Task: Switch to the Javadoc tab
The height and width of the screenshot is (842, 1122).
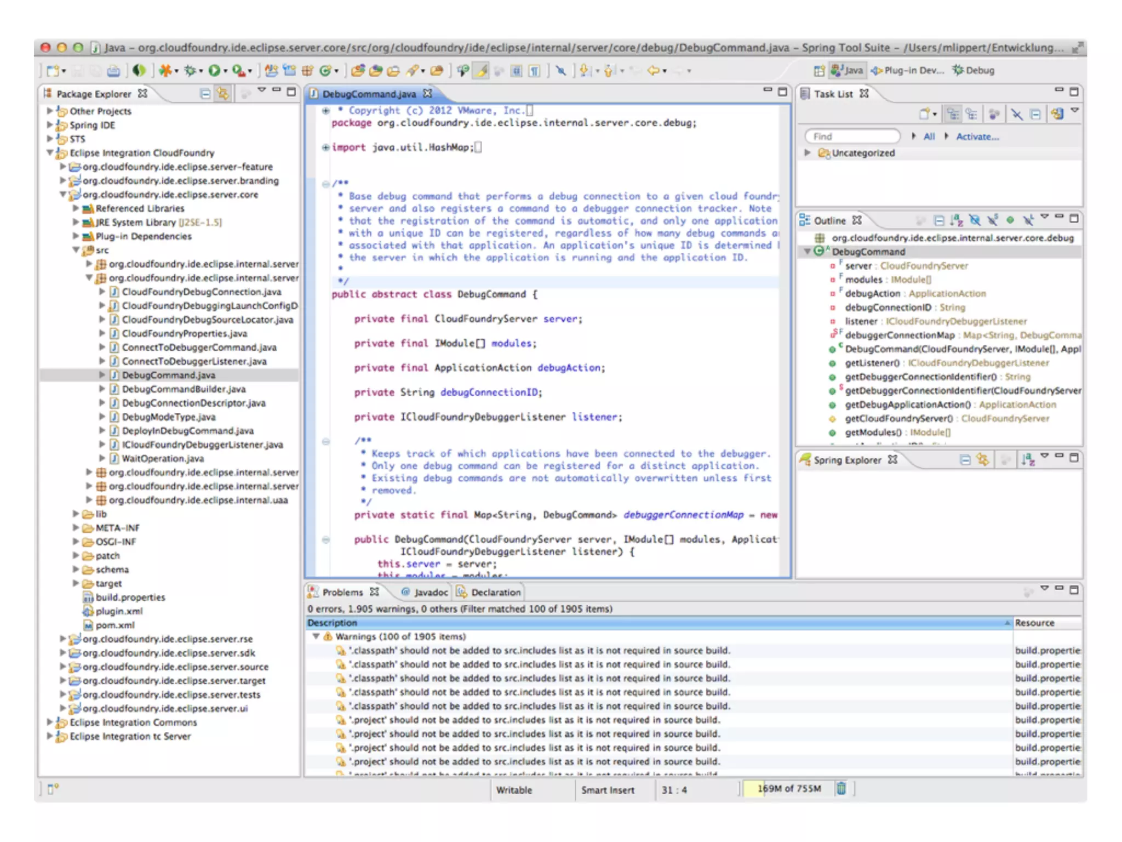Action: point(425,592)
